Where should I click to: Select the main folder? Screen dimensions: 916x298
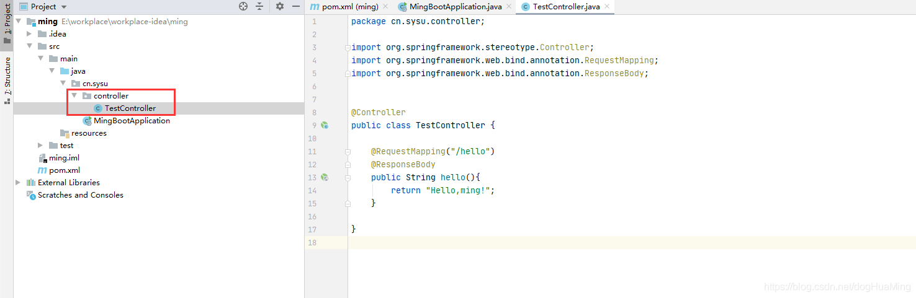(x=69, y=59)
